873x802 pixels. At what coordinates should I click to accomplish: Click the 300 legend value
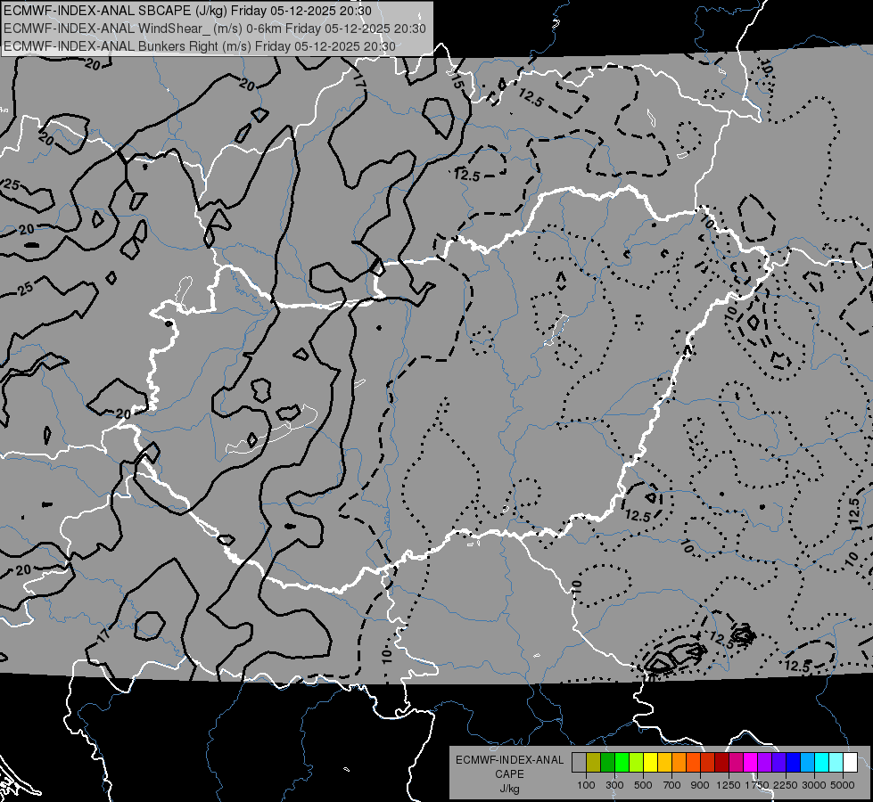pyautogui.click(x=614, y=785)
